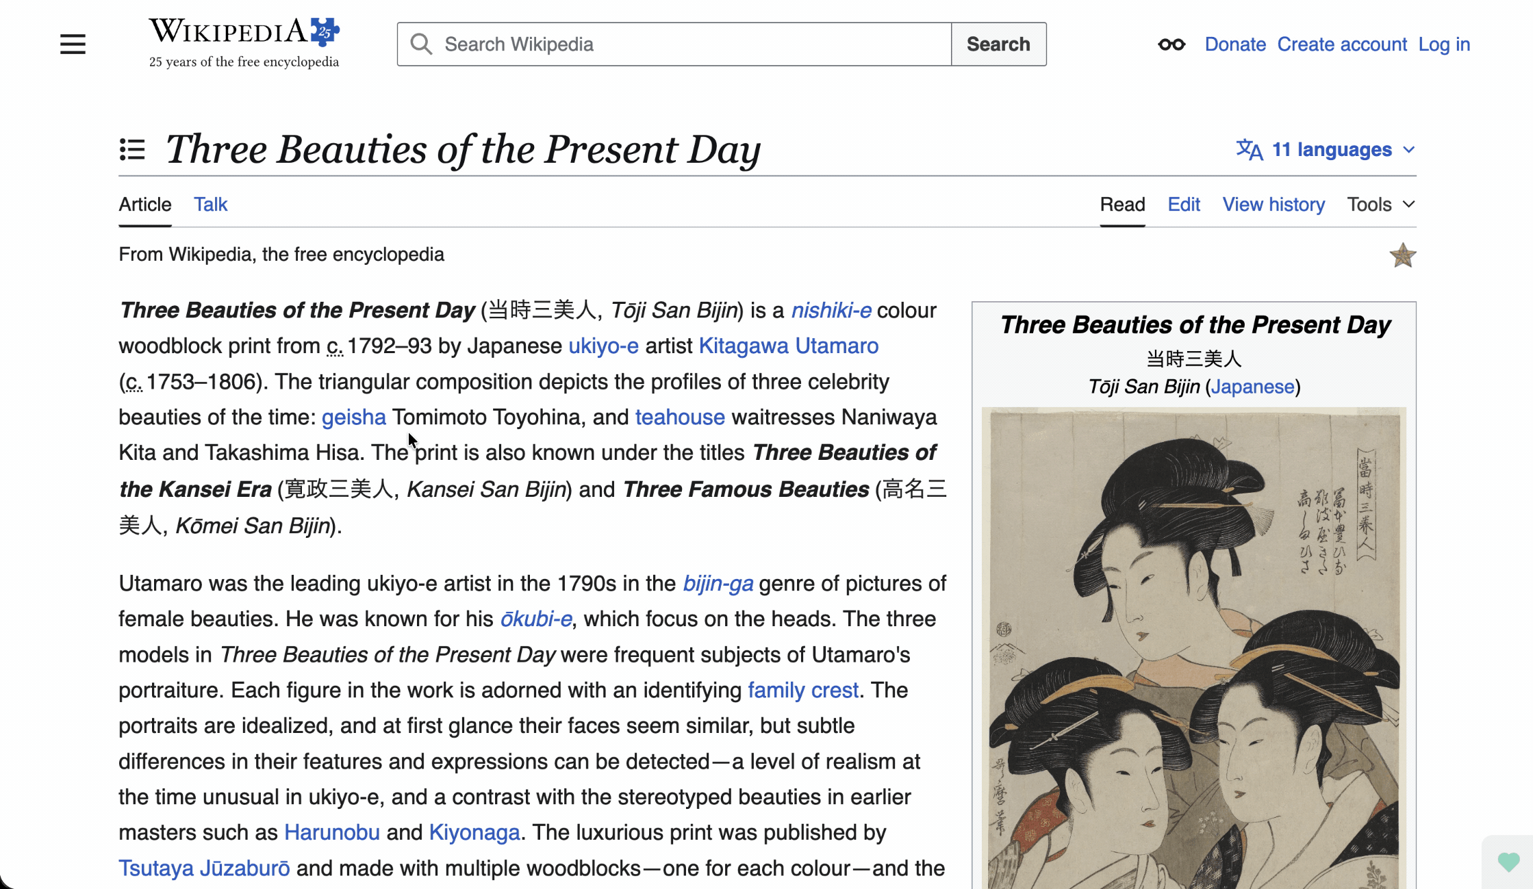The width and height of the screenshot is (1533, 889).
Task: Click the featured article star icon
Action: click(x=1402, y=255)
